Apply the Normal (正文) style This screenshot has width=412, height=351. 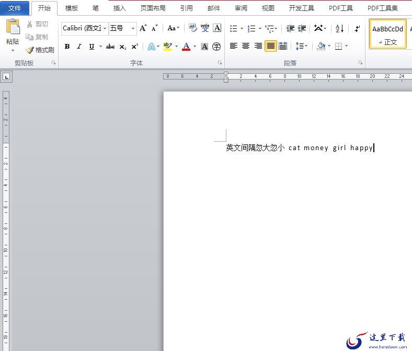(388, 34)
